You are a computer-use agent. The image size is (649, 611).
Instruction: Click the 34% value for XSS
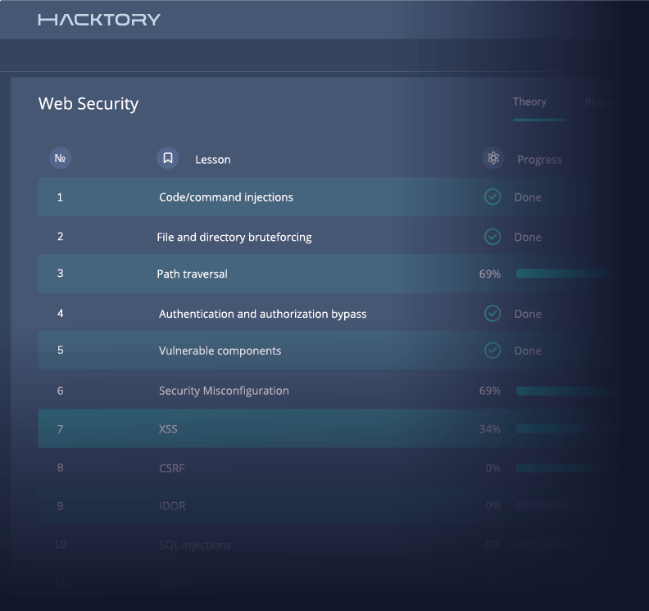click(490, 429)
